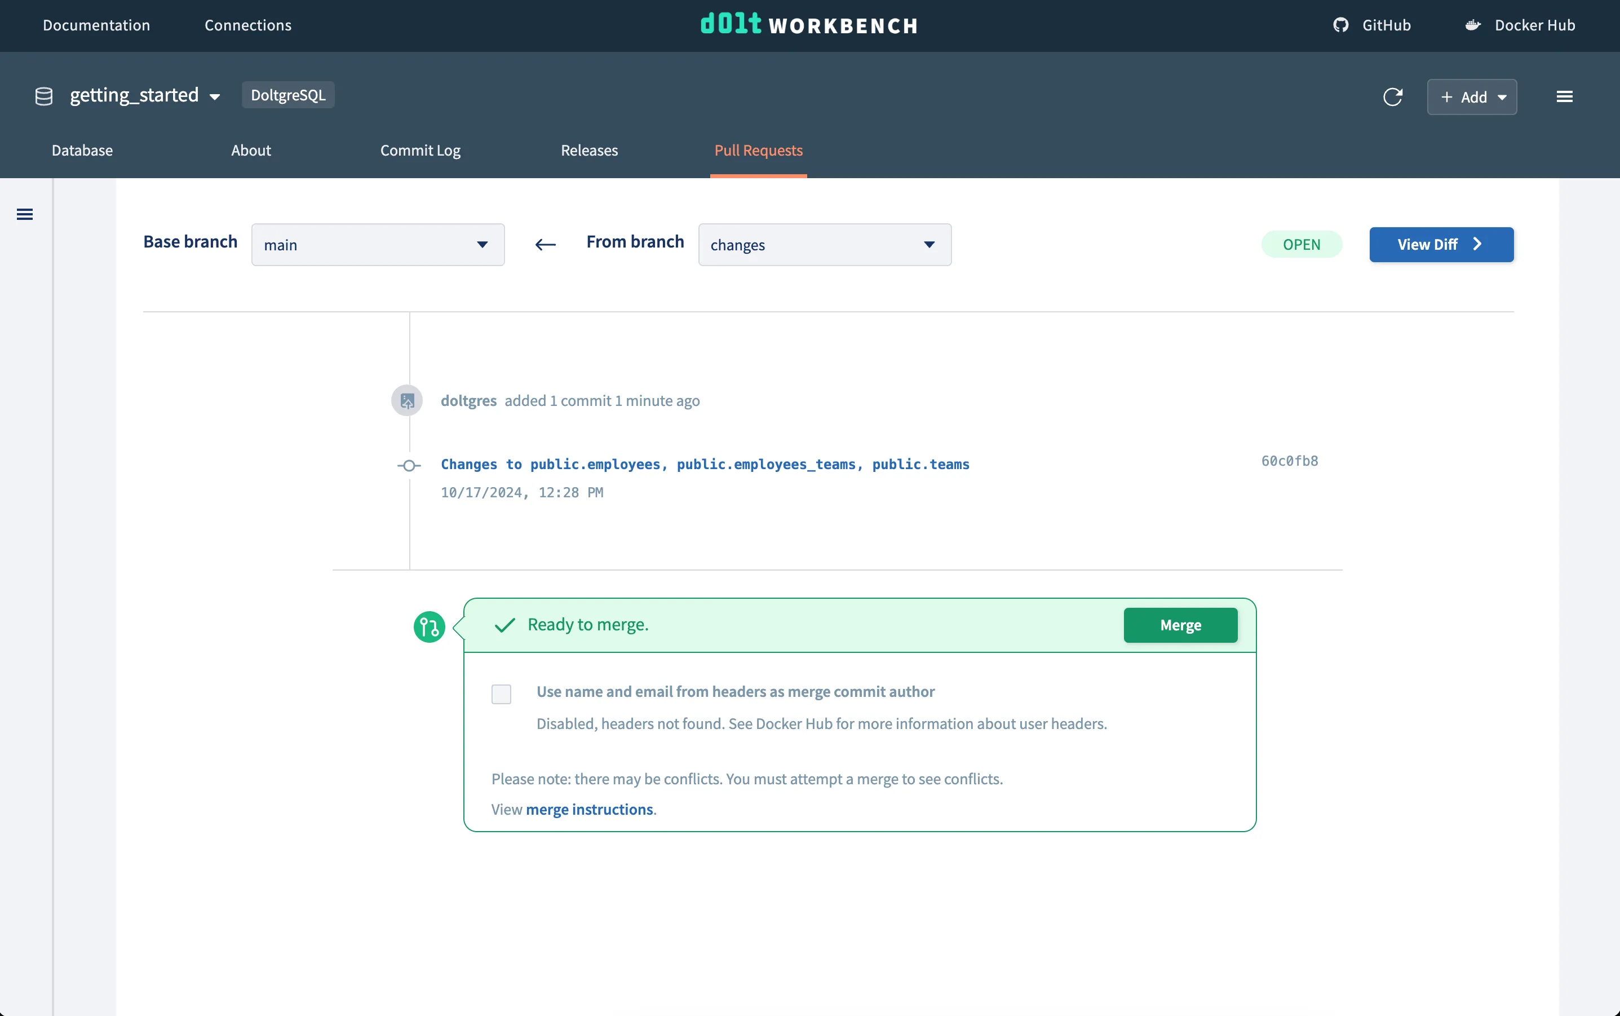The height and width of the screenshot is (1016, 1620).
Task: Refresh the database view
Action: click(x=1393, y=97)
